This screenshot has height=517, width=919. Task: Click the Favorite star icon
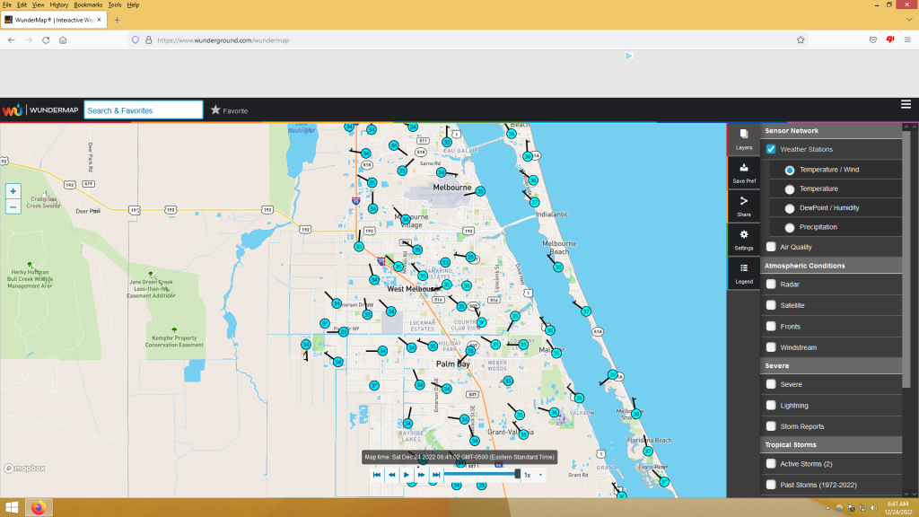click(x=215, y=110)
